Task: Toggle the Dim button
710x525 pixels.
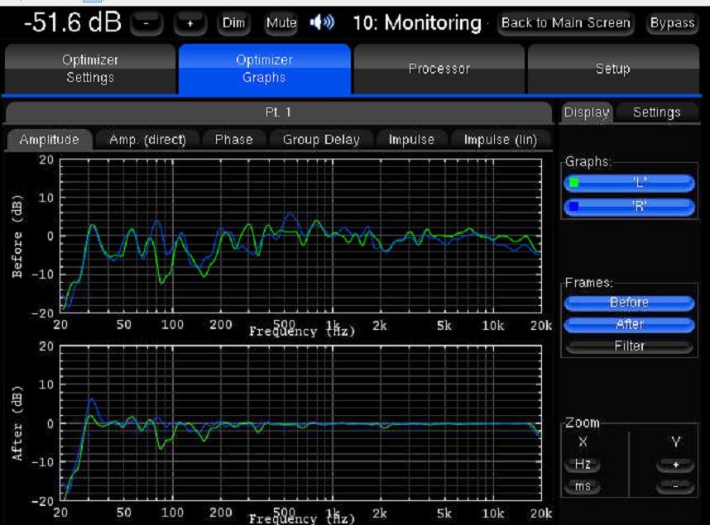Action: click(234, 23)
